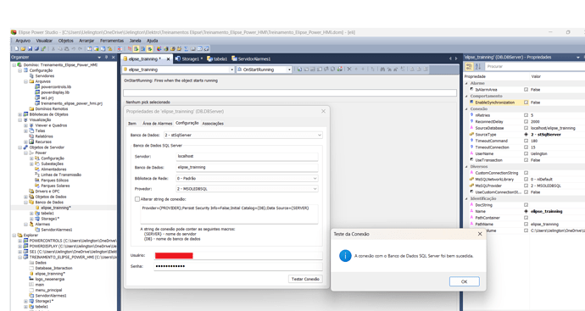The height and width of the screenshot is (311, 585).
Task: Click the Save All icon in main toolbar
Action: tap(36, 48)
